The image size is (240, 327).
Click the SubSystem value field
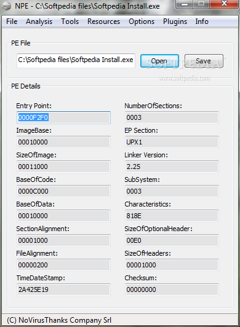tap(172, 191)
